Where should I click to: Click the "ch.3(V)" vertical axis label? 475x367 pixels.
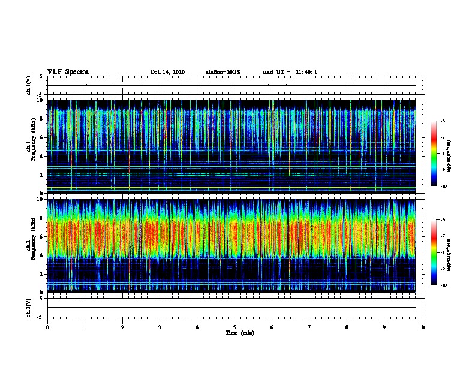[29, 308]
